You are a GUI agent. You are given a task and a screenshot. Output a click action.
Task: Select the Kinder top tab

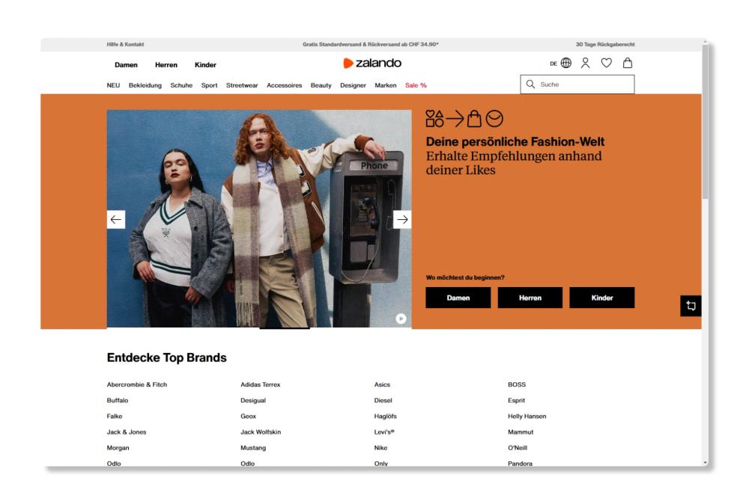205,65
